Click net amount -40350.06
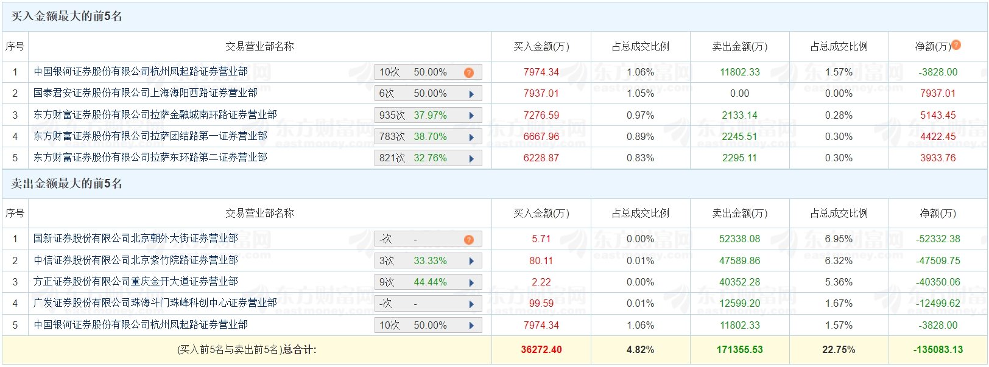The width and height of the screenshot is (989, 367). click(938, 282)
